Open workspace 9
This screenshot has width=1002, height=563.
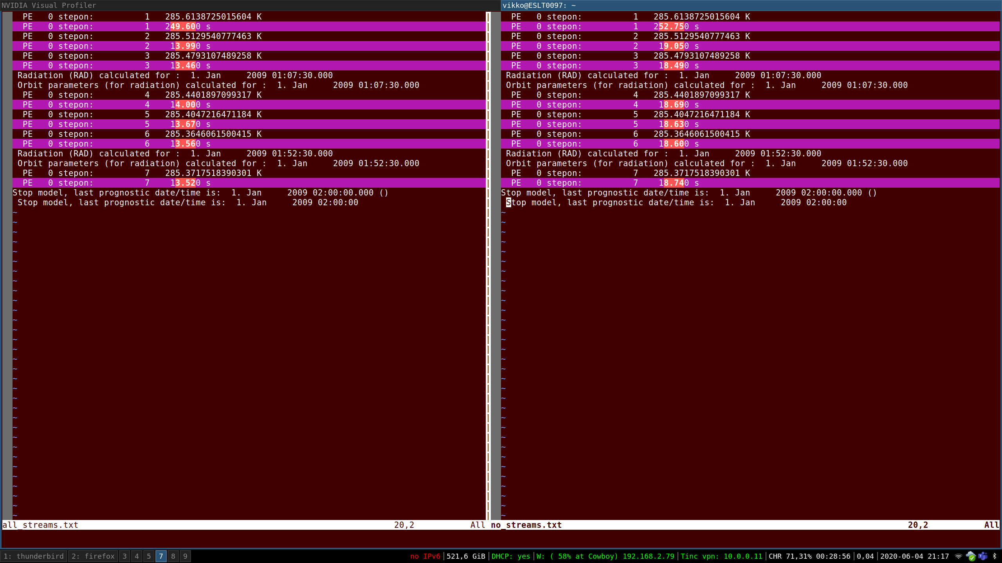(x=185, y=556)
